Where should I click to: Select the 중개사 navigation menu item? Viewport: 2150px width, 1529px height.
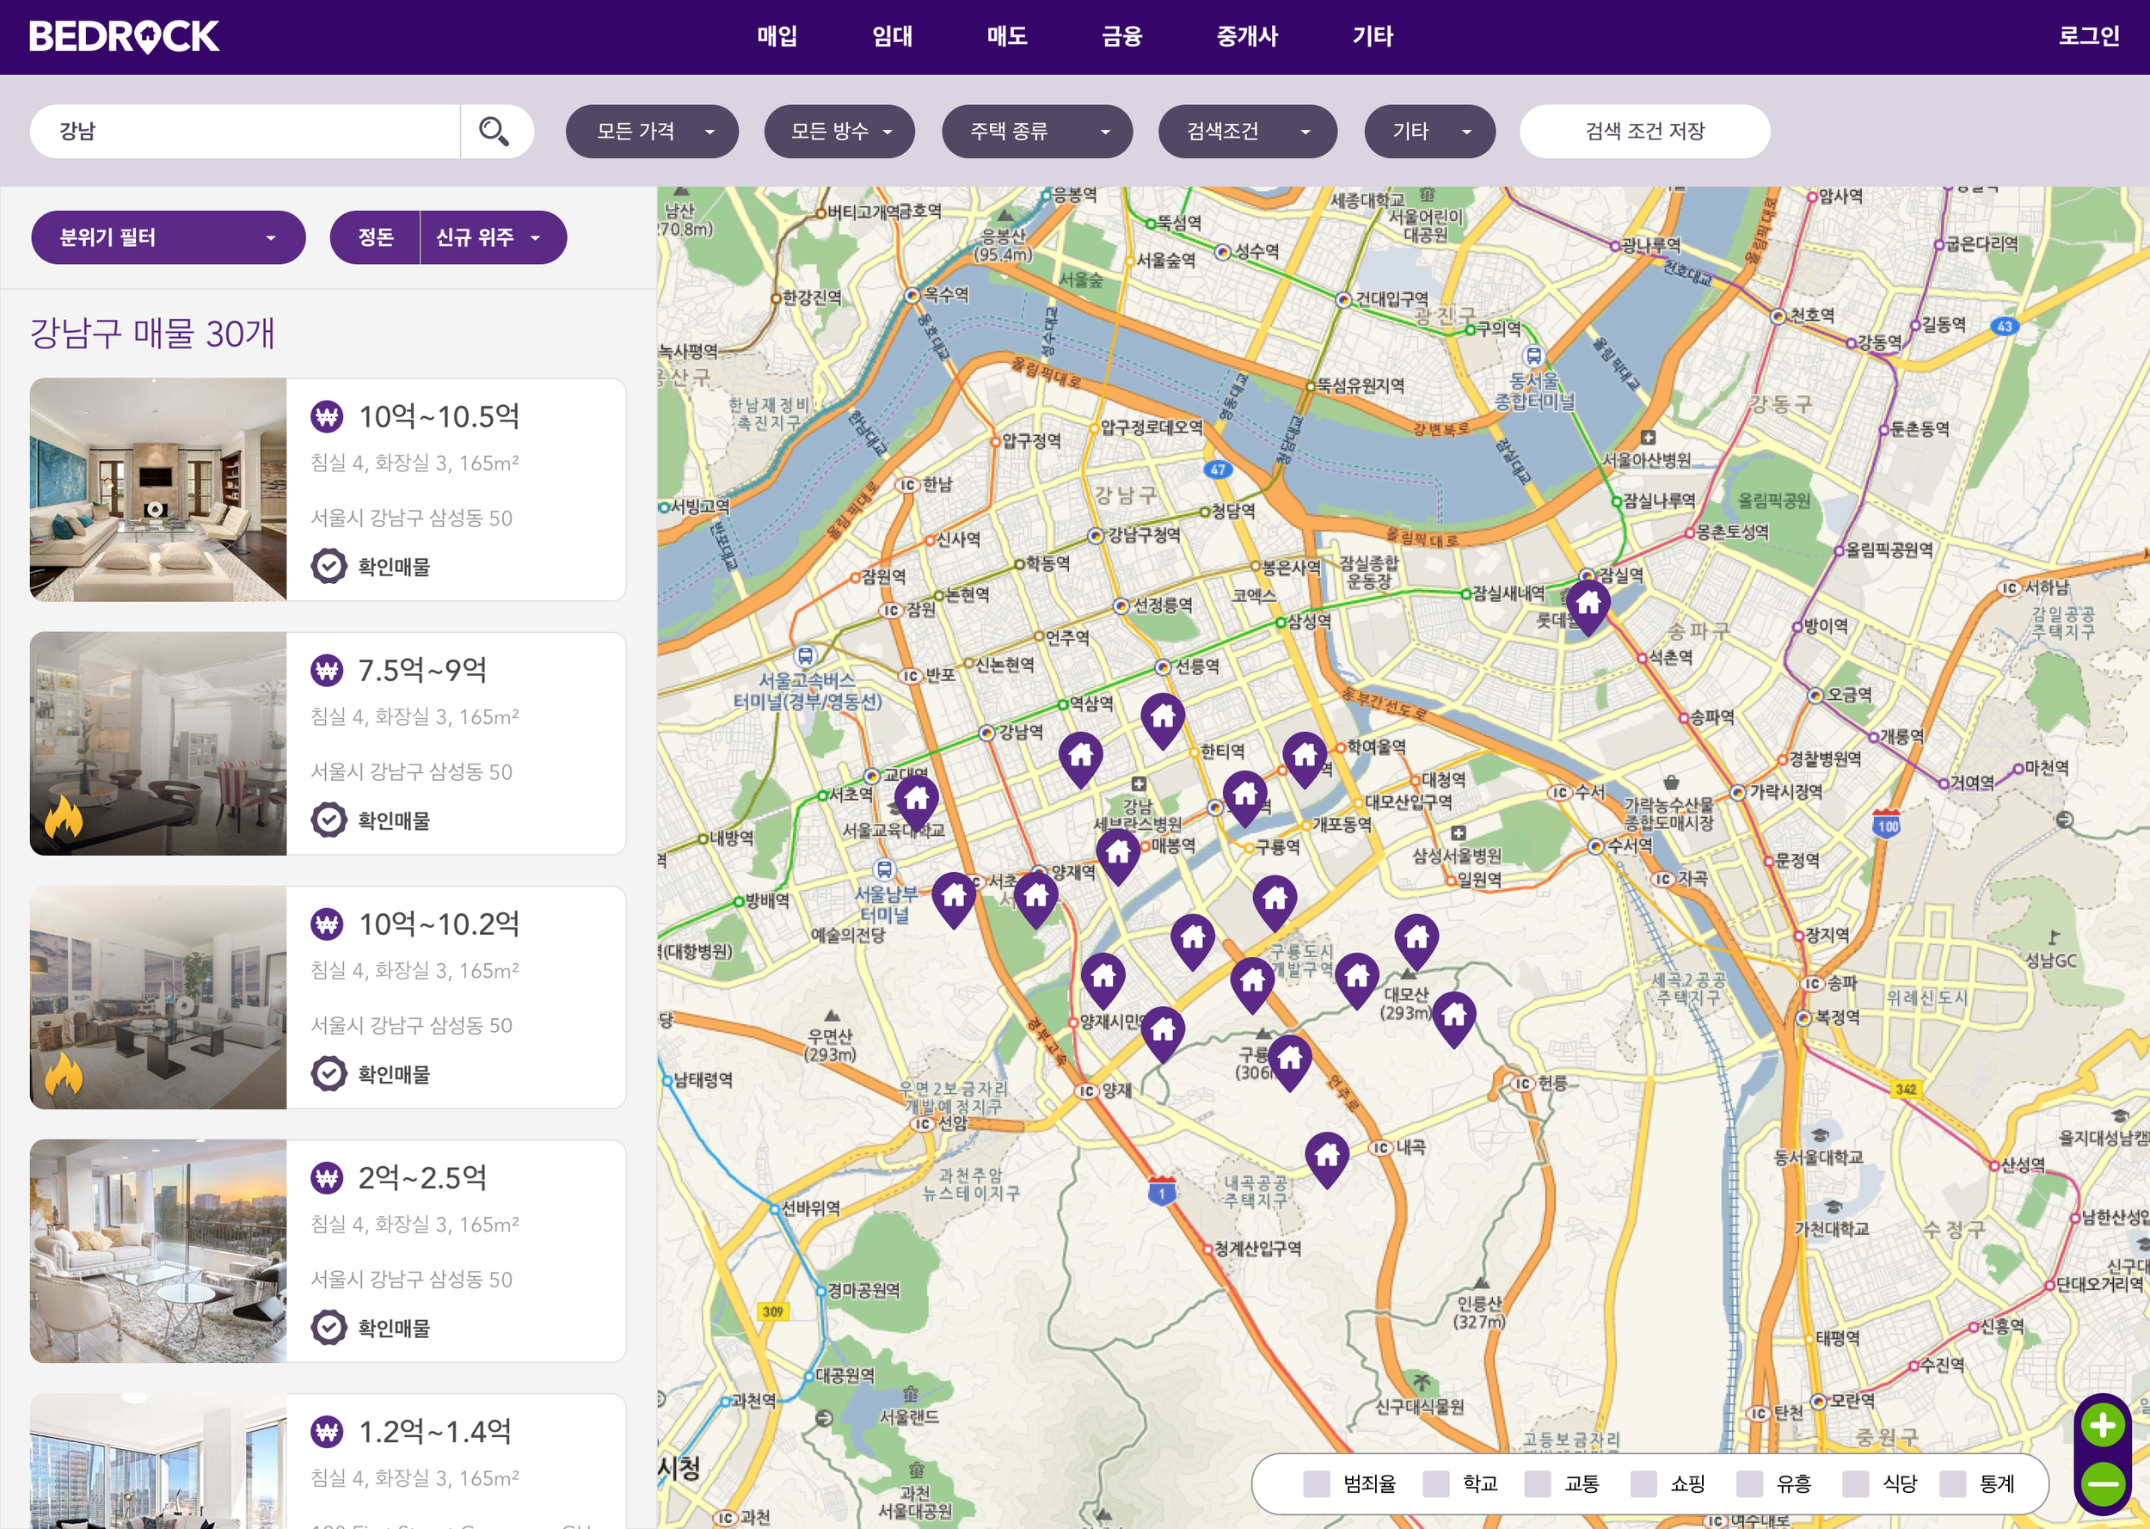point(1246,37)
